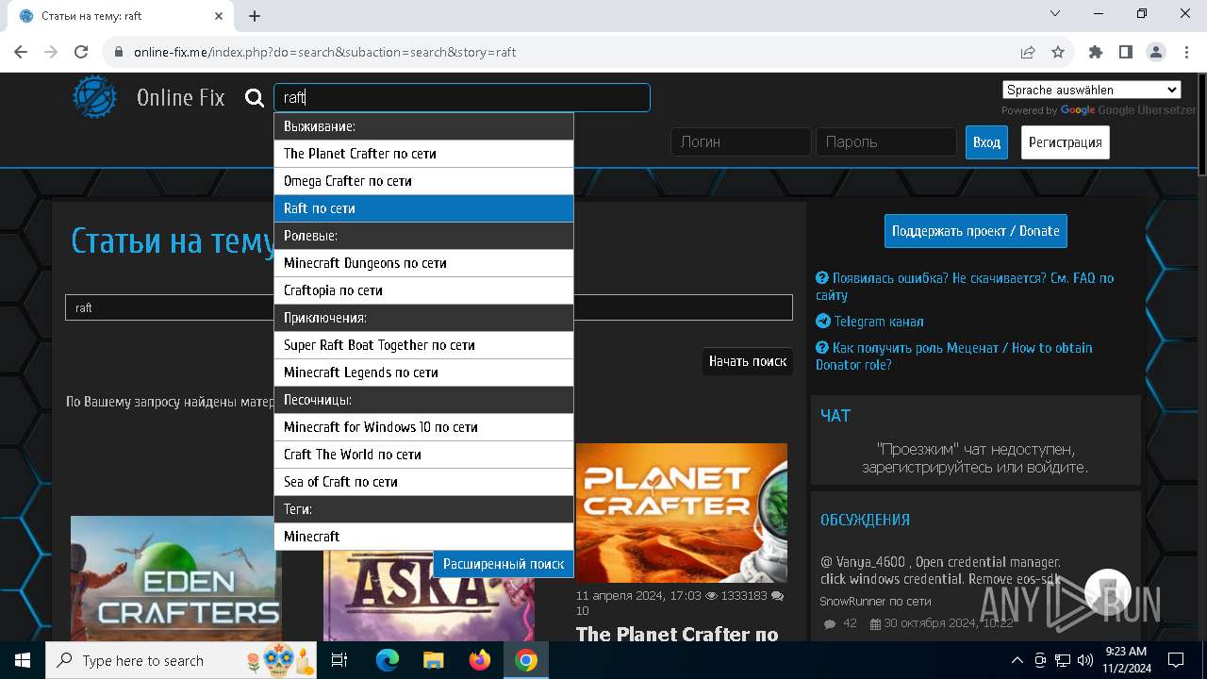Image resolution: width=1207 pixels, height=679 pixels.
Task: Open 'SnowRunner по сети' discussion link
Action: tap(875, 601)
